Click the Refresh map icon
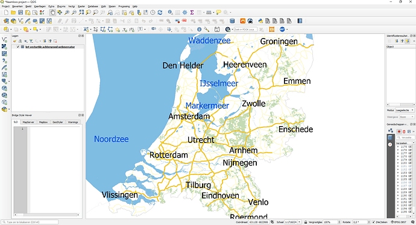 pos(160,13)
